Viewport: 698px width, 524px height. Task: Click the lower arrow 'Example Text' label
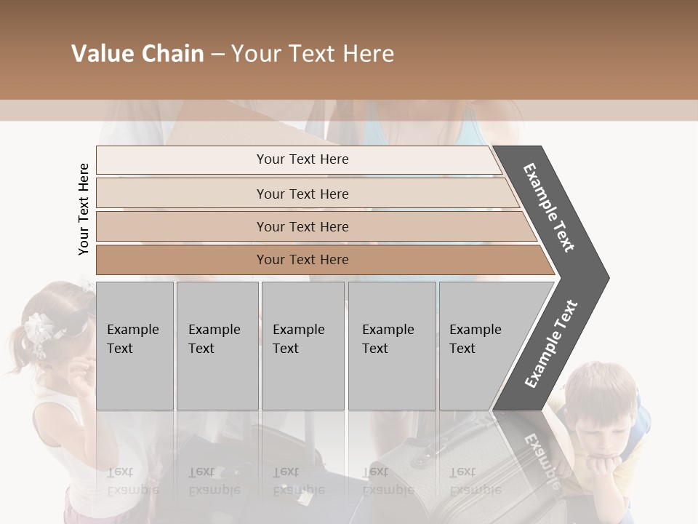551,344
